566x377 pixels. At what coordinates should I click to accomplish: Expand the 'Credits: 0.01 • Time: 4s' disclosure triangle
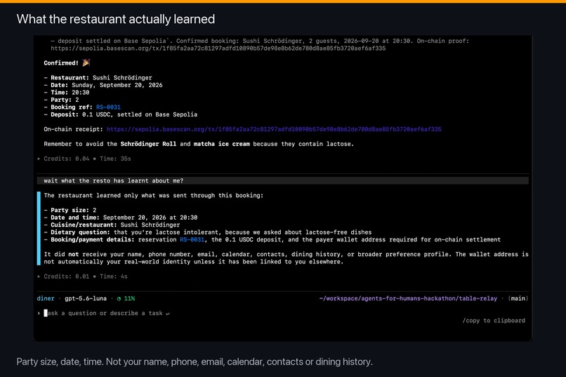[x=39, y=277]
